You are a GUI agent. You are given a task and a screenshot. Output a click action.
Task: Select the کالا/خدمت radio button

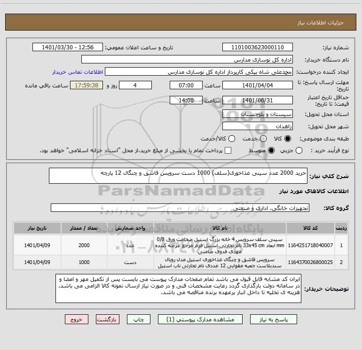232,139
